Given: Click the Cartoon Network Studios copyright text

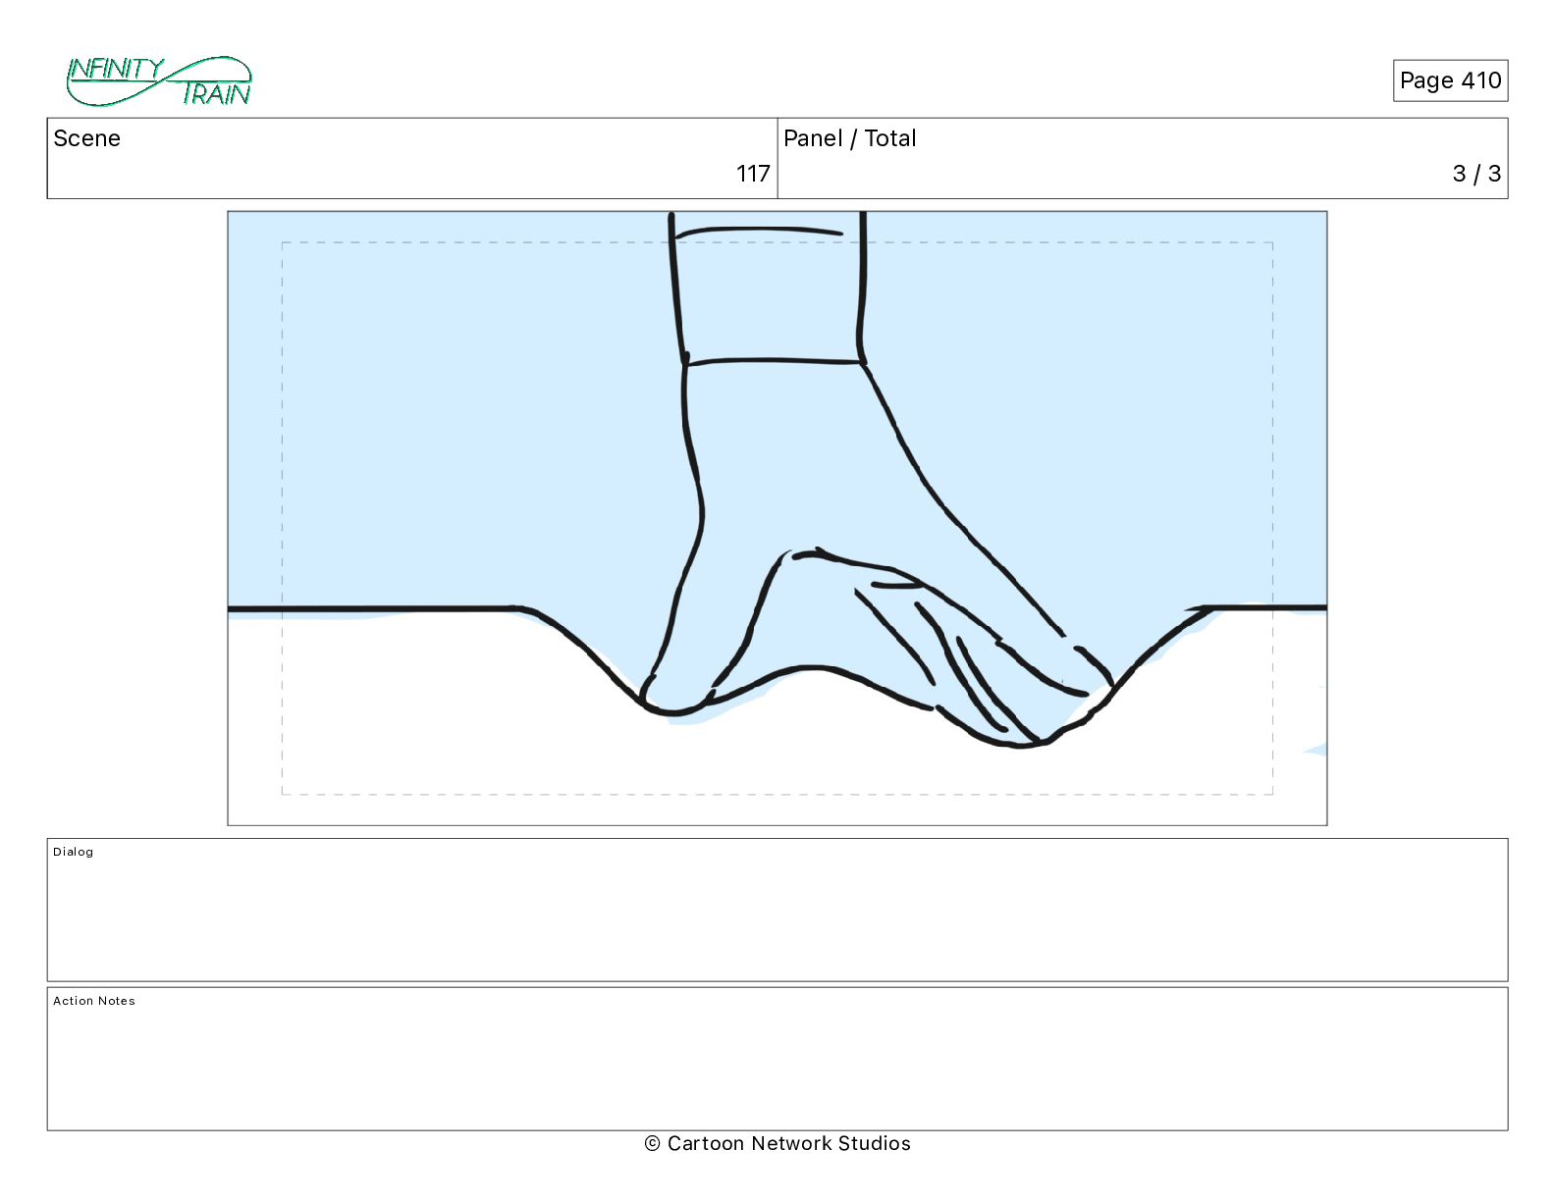Looking at the screenshot, I should pos(777,1143).
